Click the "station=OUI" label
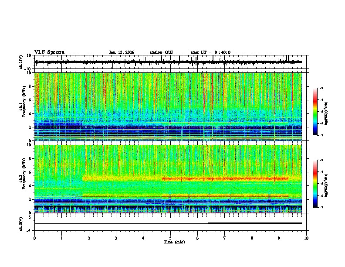 pos(161,52)
